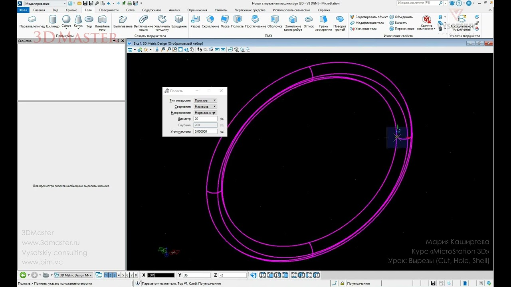Click Редактировать объект button
This screenshot has width=511, height=287.
pyautogui.click(x=369, y=17)
